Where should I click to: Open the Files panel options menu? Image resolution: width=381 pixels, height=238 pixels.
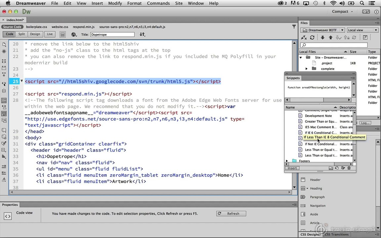[x=377, y=23]
